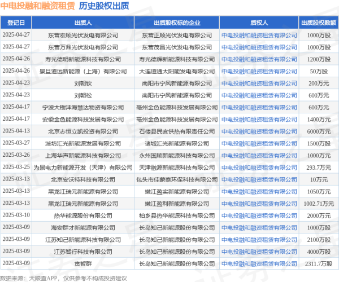Click the 出质股权数额 column header

point(319,23)
